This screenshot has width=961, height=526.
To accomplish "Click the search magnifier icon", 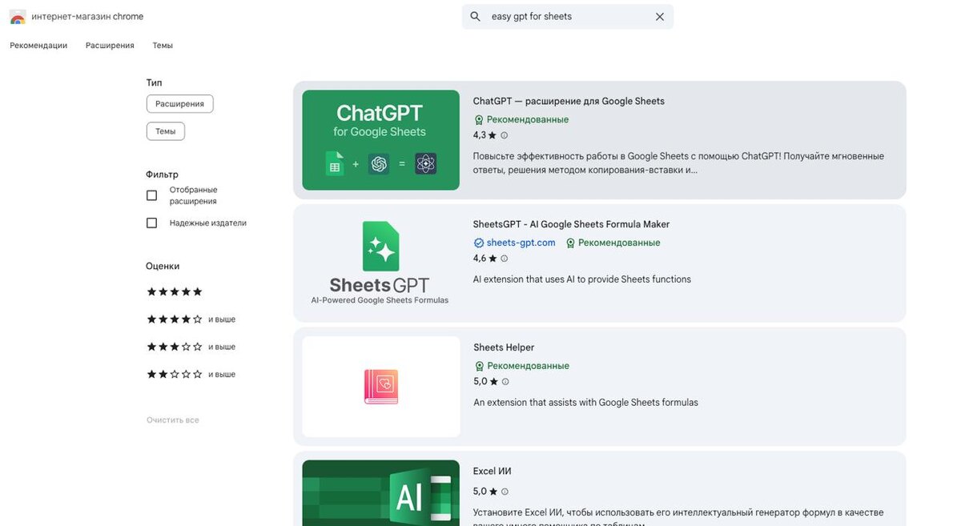I will tap(475, 17).
